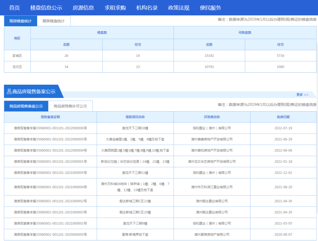Open 机构名录 menu entry
Screen dimensions: 318x241
coord(147,8)
